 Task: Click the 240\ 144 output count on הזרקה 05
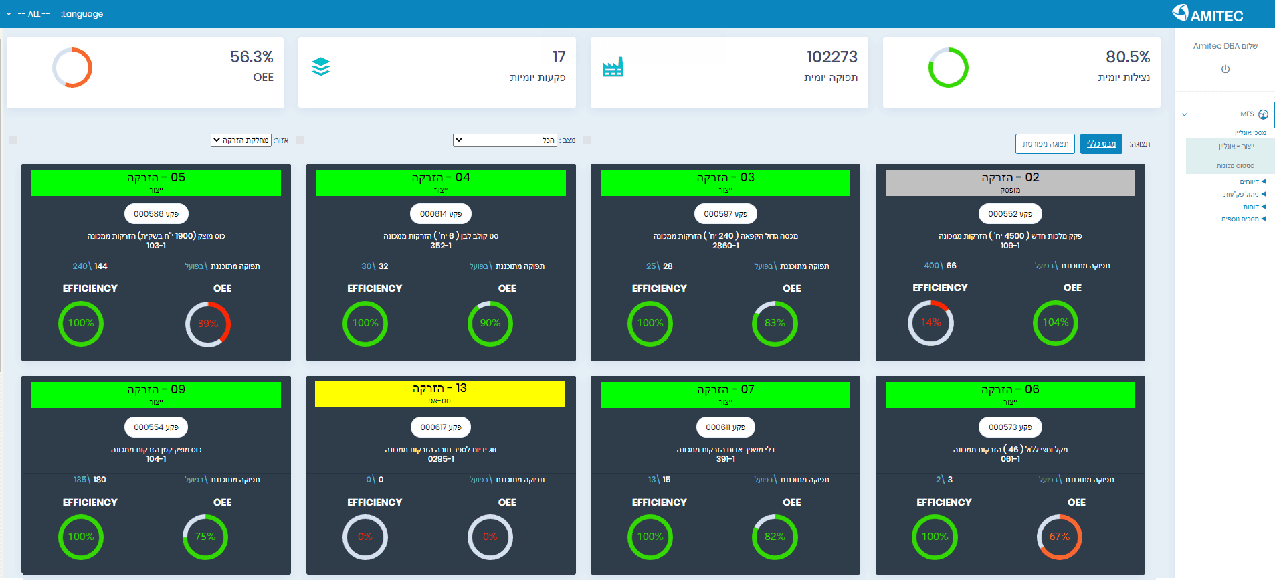(x=90, y=266)
